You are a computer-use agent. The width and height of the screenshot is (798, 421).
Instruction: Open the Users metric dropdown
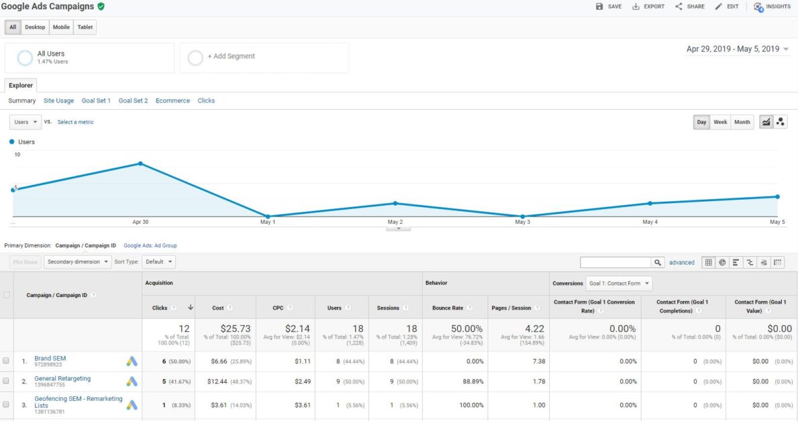click(x=26, y=122)
